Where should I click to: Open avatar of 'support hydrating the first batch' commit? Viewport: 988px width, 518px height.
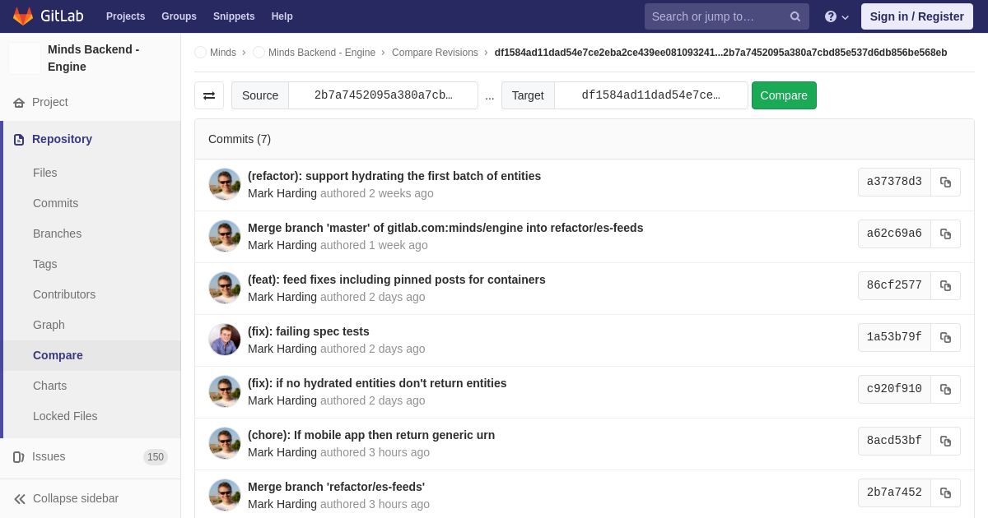point(225,184)
